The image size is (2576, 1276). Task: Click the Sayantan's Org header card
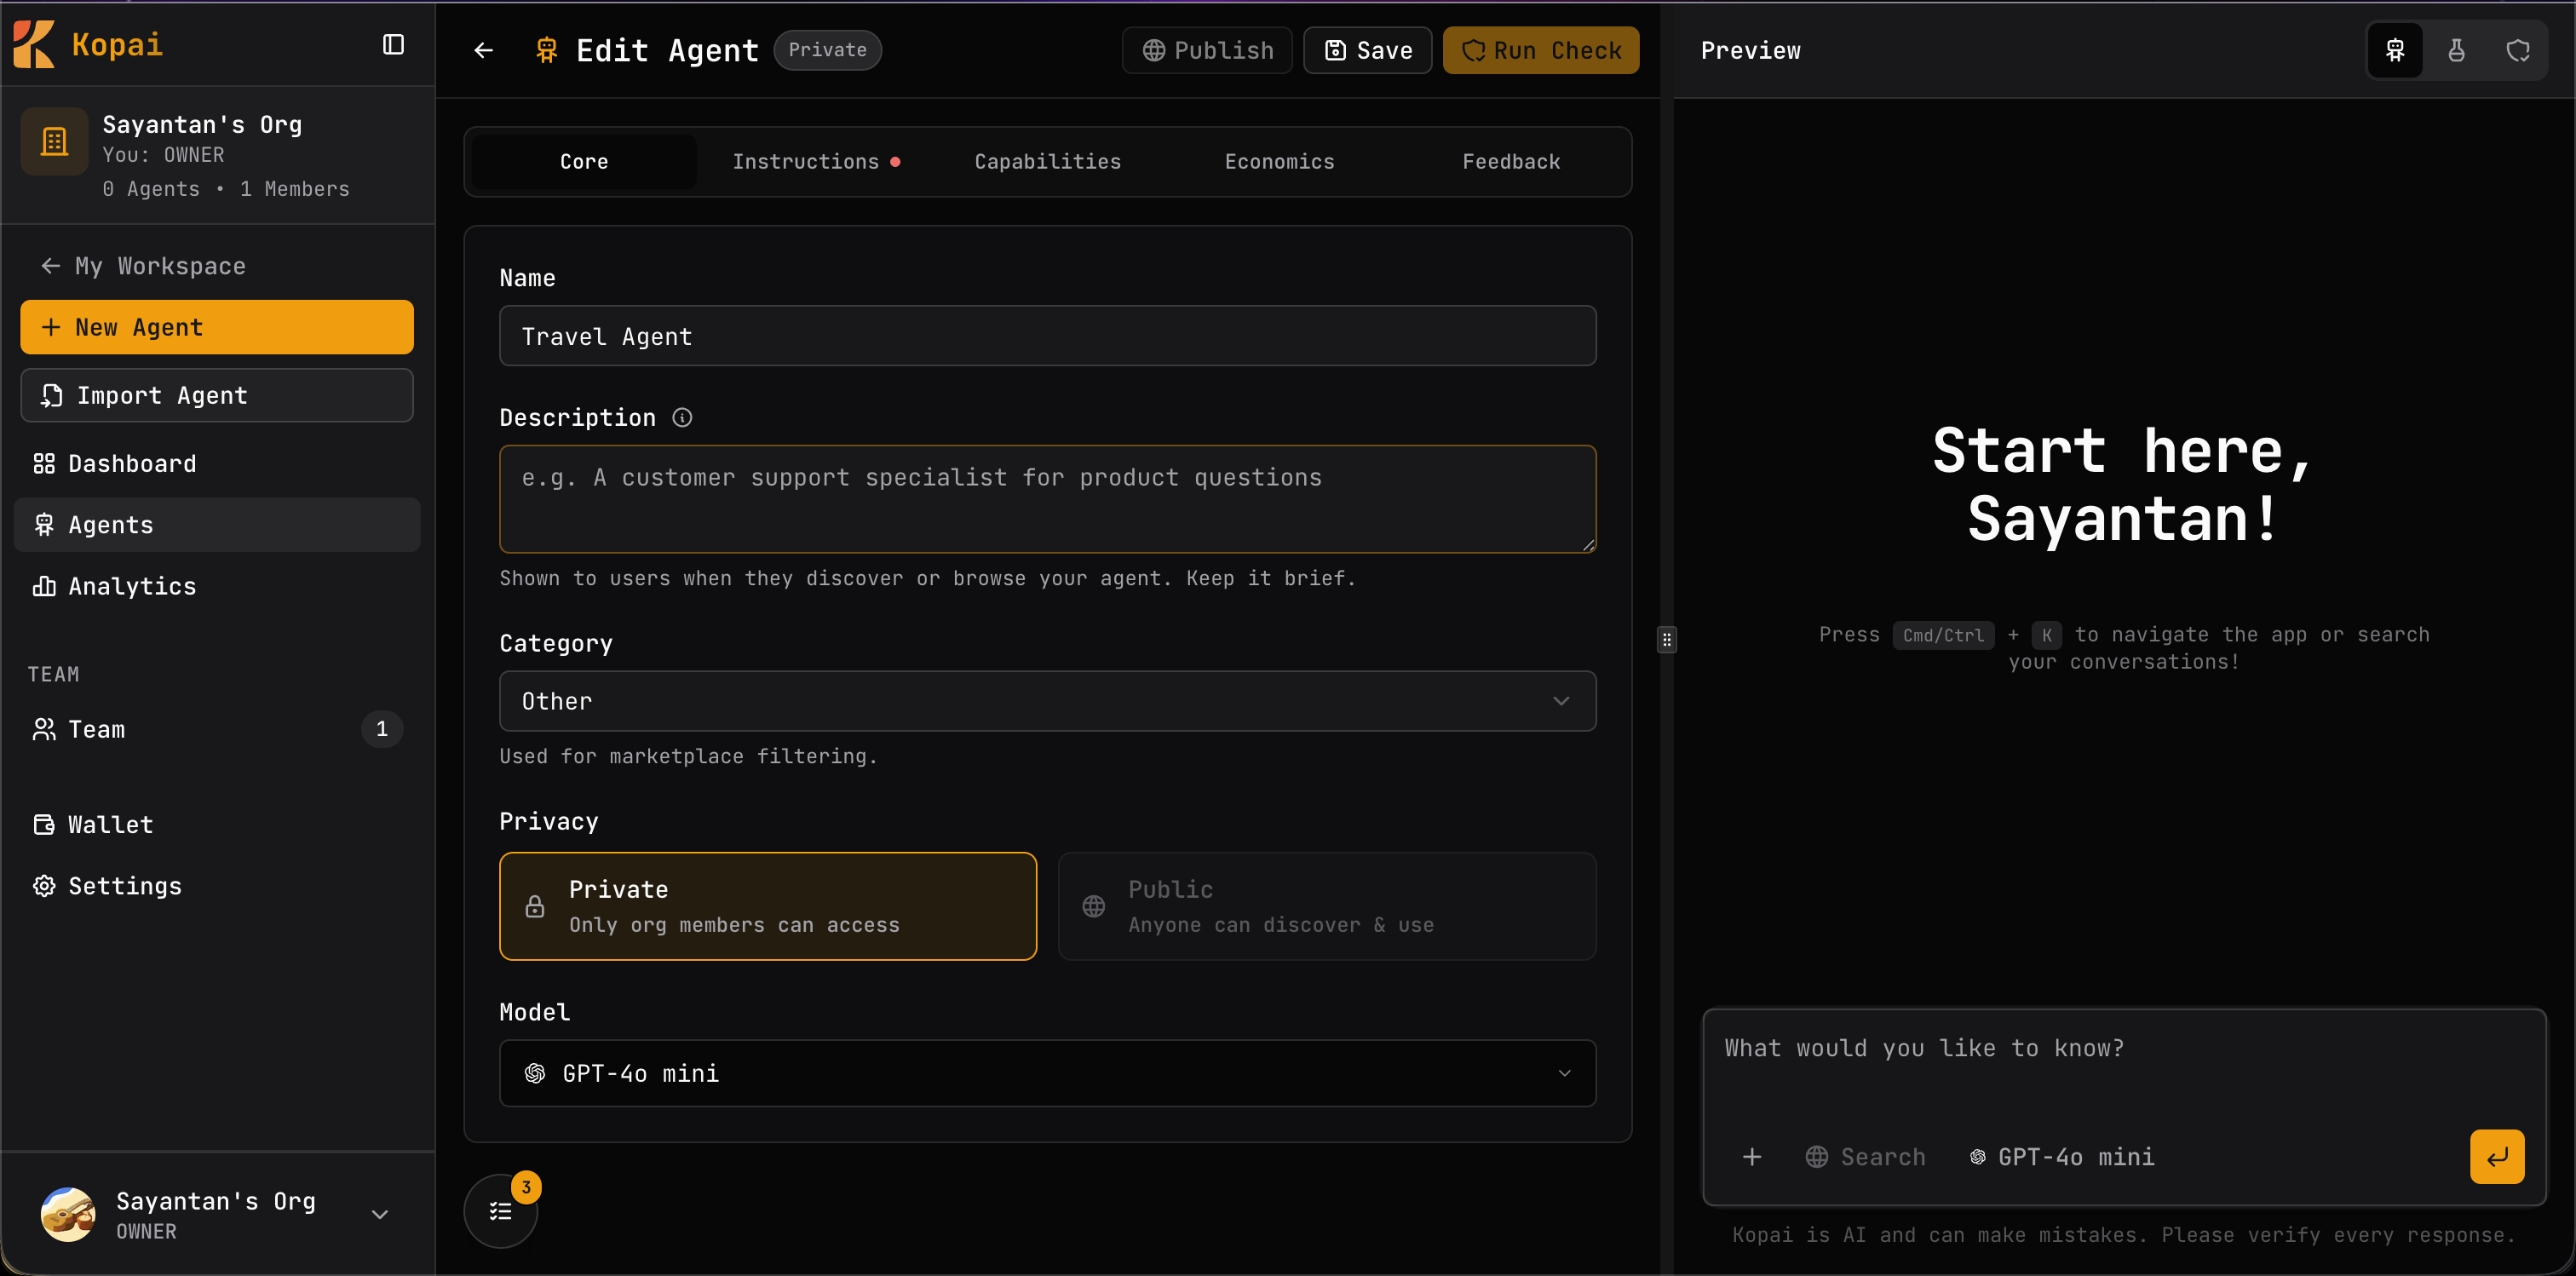[217, 155]
